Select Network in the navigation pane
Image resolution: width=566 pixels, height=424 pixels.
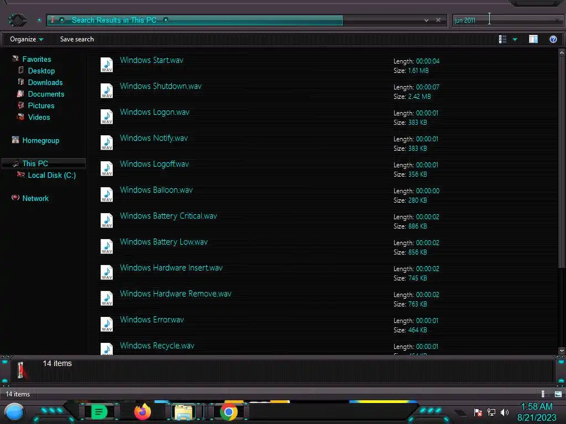click(x=35, y=198)
